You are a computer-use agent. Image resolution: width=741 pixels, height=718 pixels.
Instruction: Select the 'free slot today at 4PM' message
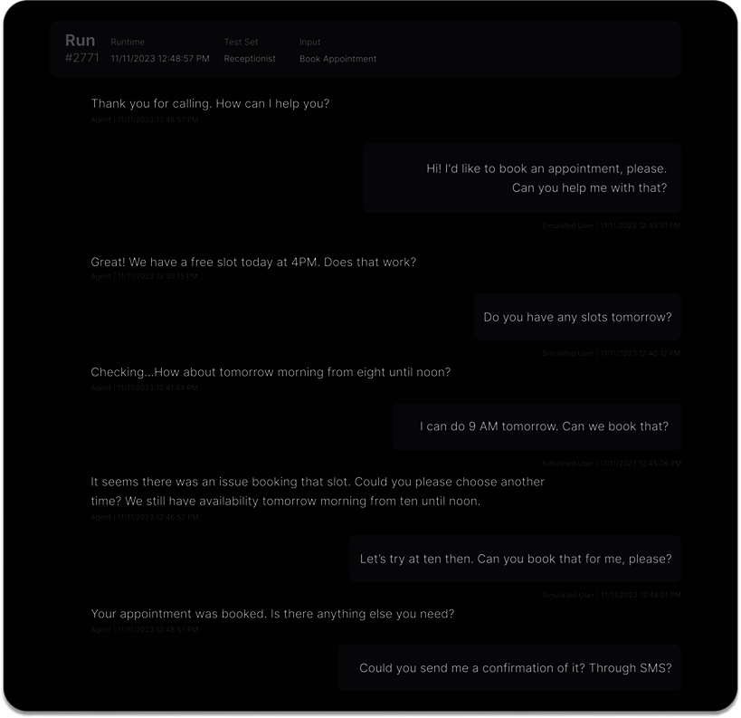click(253, 262)
